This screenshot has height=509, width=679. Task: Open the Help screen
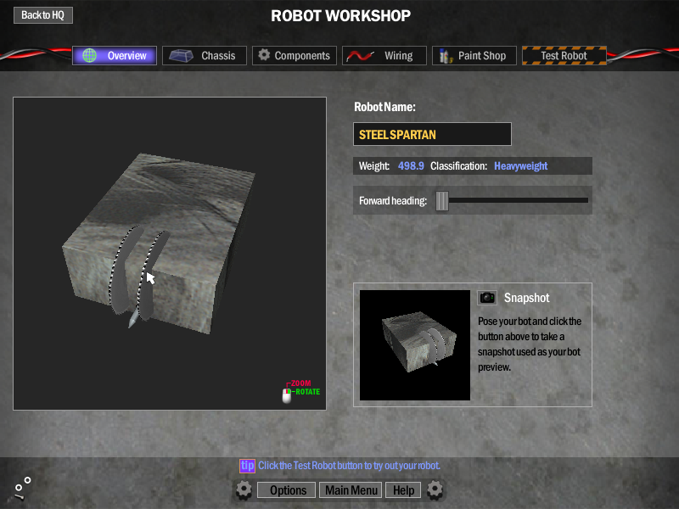pyautogui.click(x=403, y=490)
